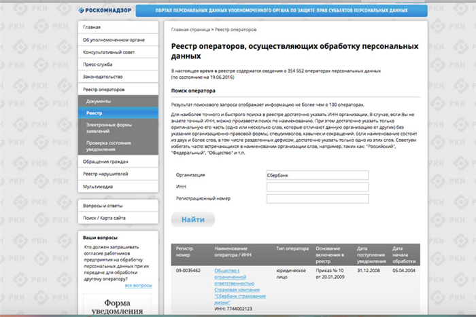Click the Организация input field
Screen dimensions: 476x317
coord(318,175)
